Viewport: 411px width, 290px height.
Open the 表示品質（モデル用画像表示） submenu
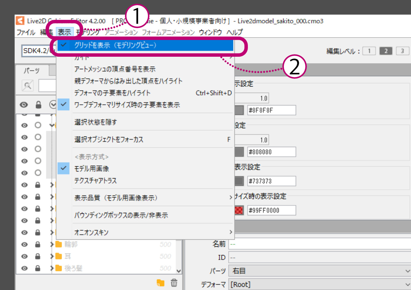tap(145, 198)
